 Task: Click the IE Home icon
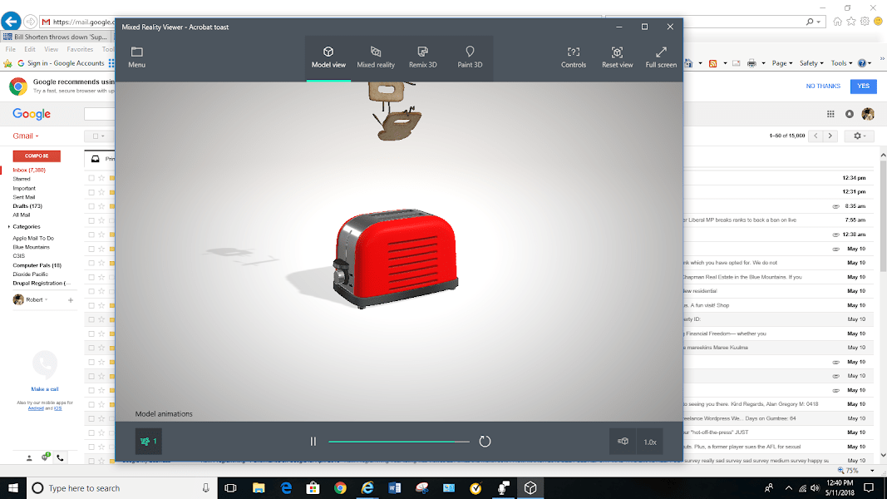point(837,22)
